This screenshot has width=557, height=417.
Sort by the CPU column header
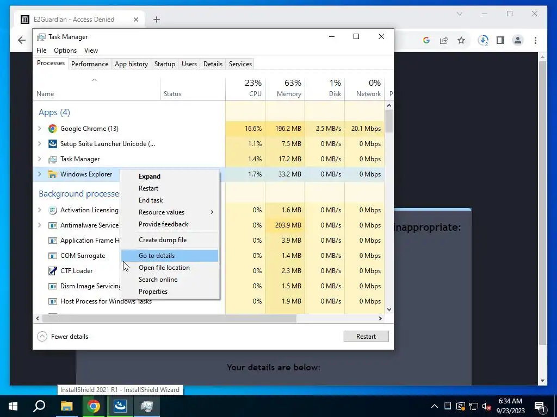(x=245, y=89)
